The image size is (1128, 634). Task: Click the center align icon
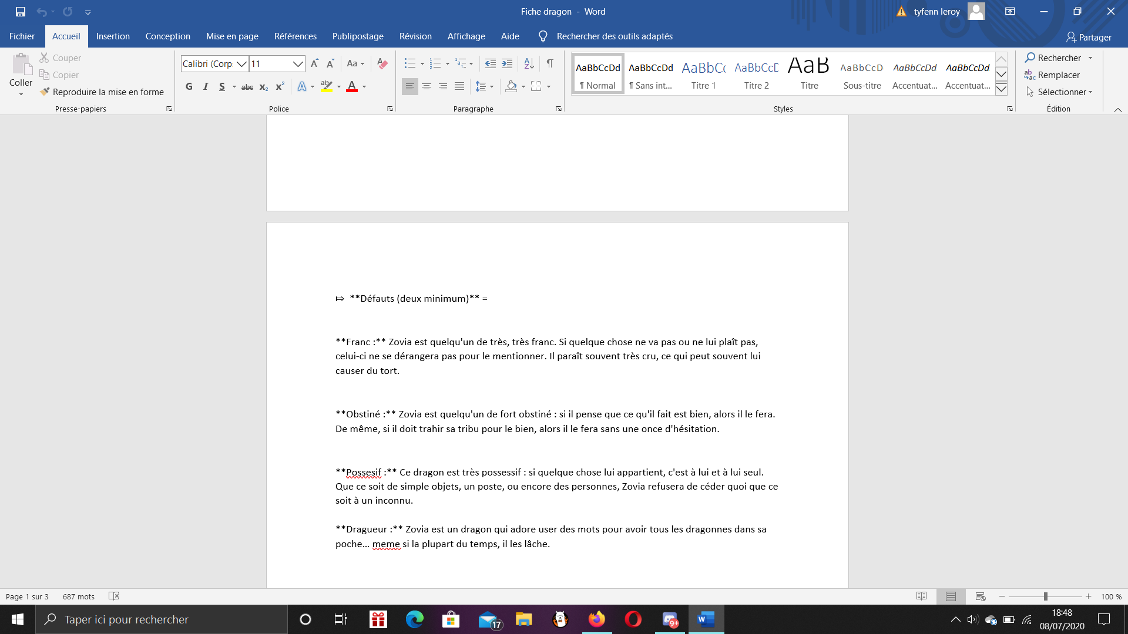pos(427,86)
